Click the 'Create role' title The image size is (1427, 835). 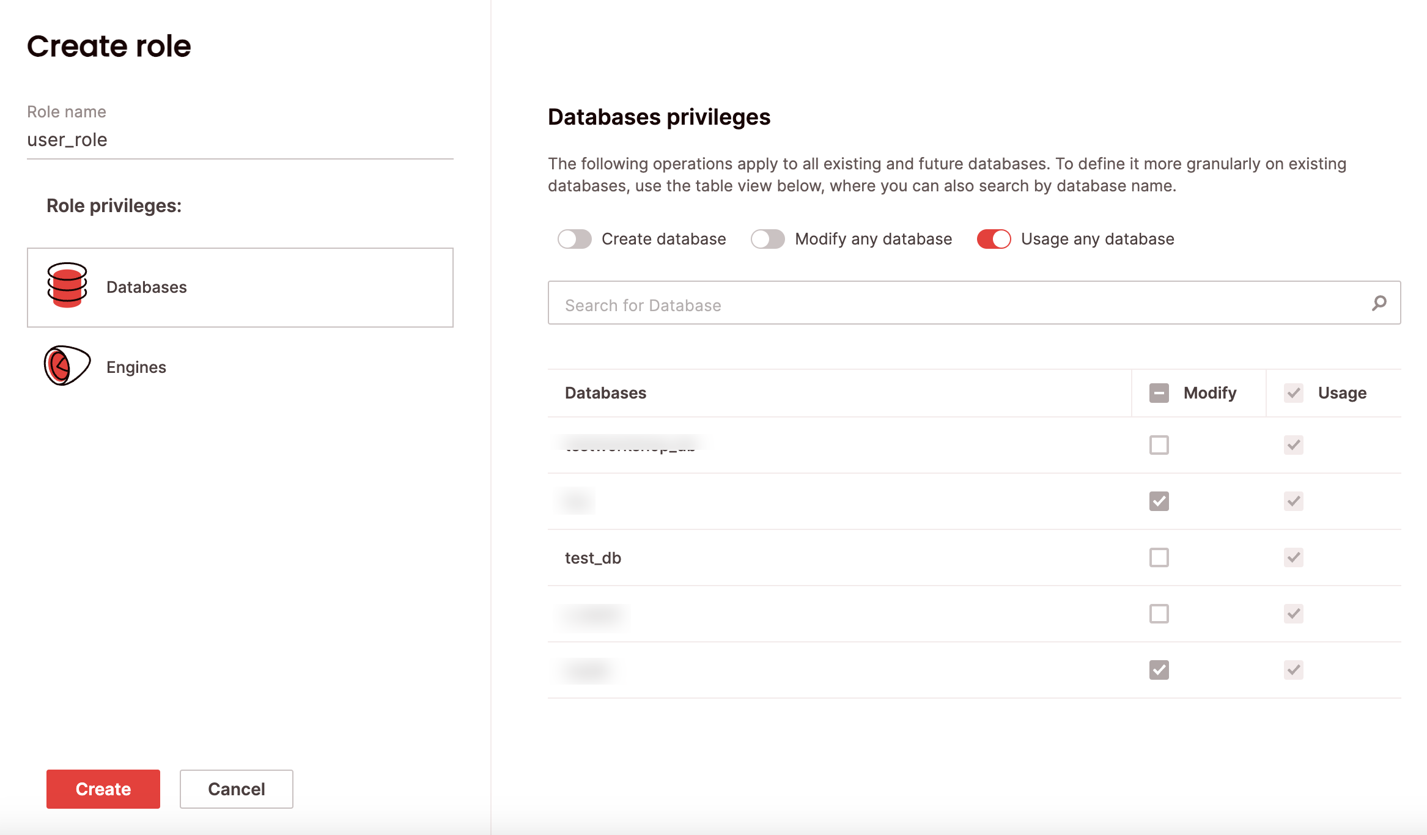(109, 46)
